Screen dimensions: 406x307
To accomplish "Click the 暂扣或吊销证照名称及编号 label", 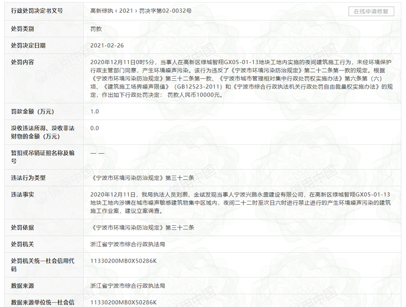I will point(43,157).
